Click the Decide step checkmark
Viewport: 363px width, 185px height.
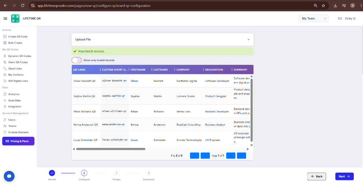[x=52, y=173]
